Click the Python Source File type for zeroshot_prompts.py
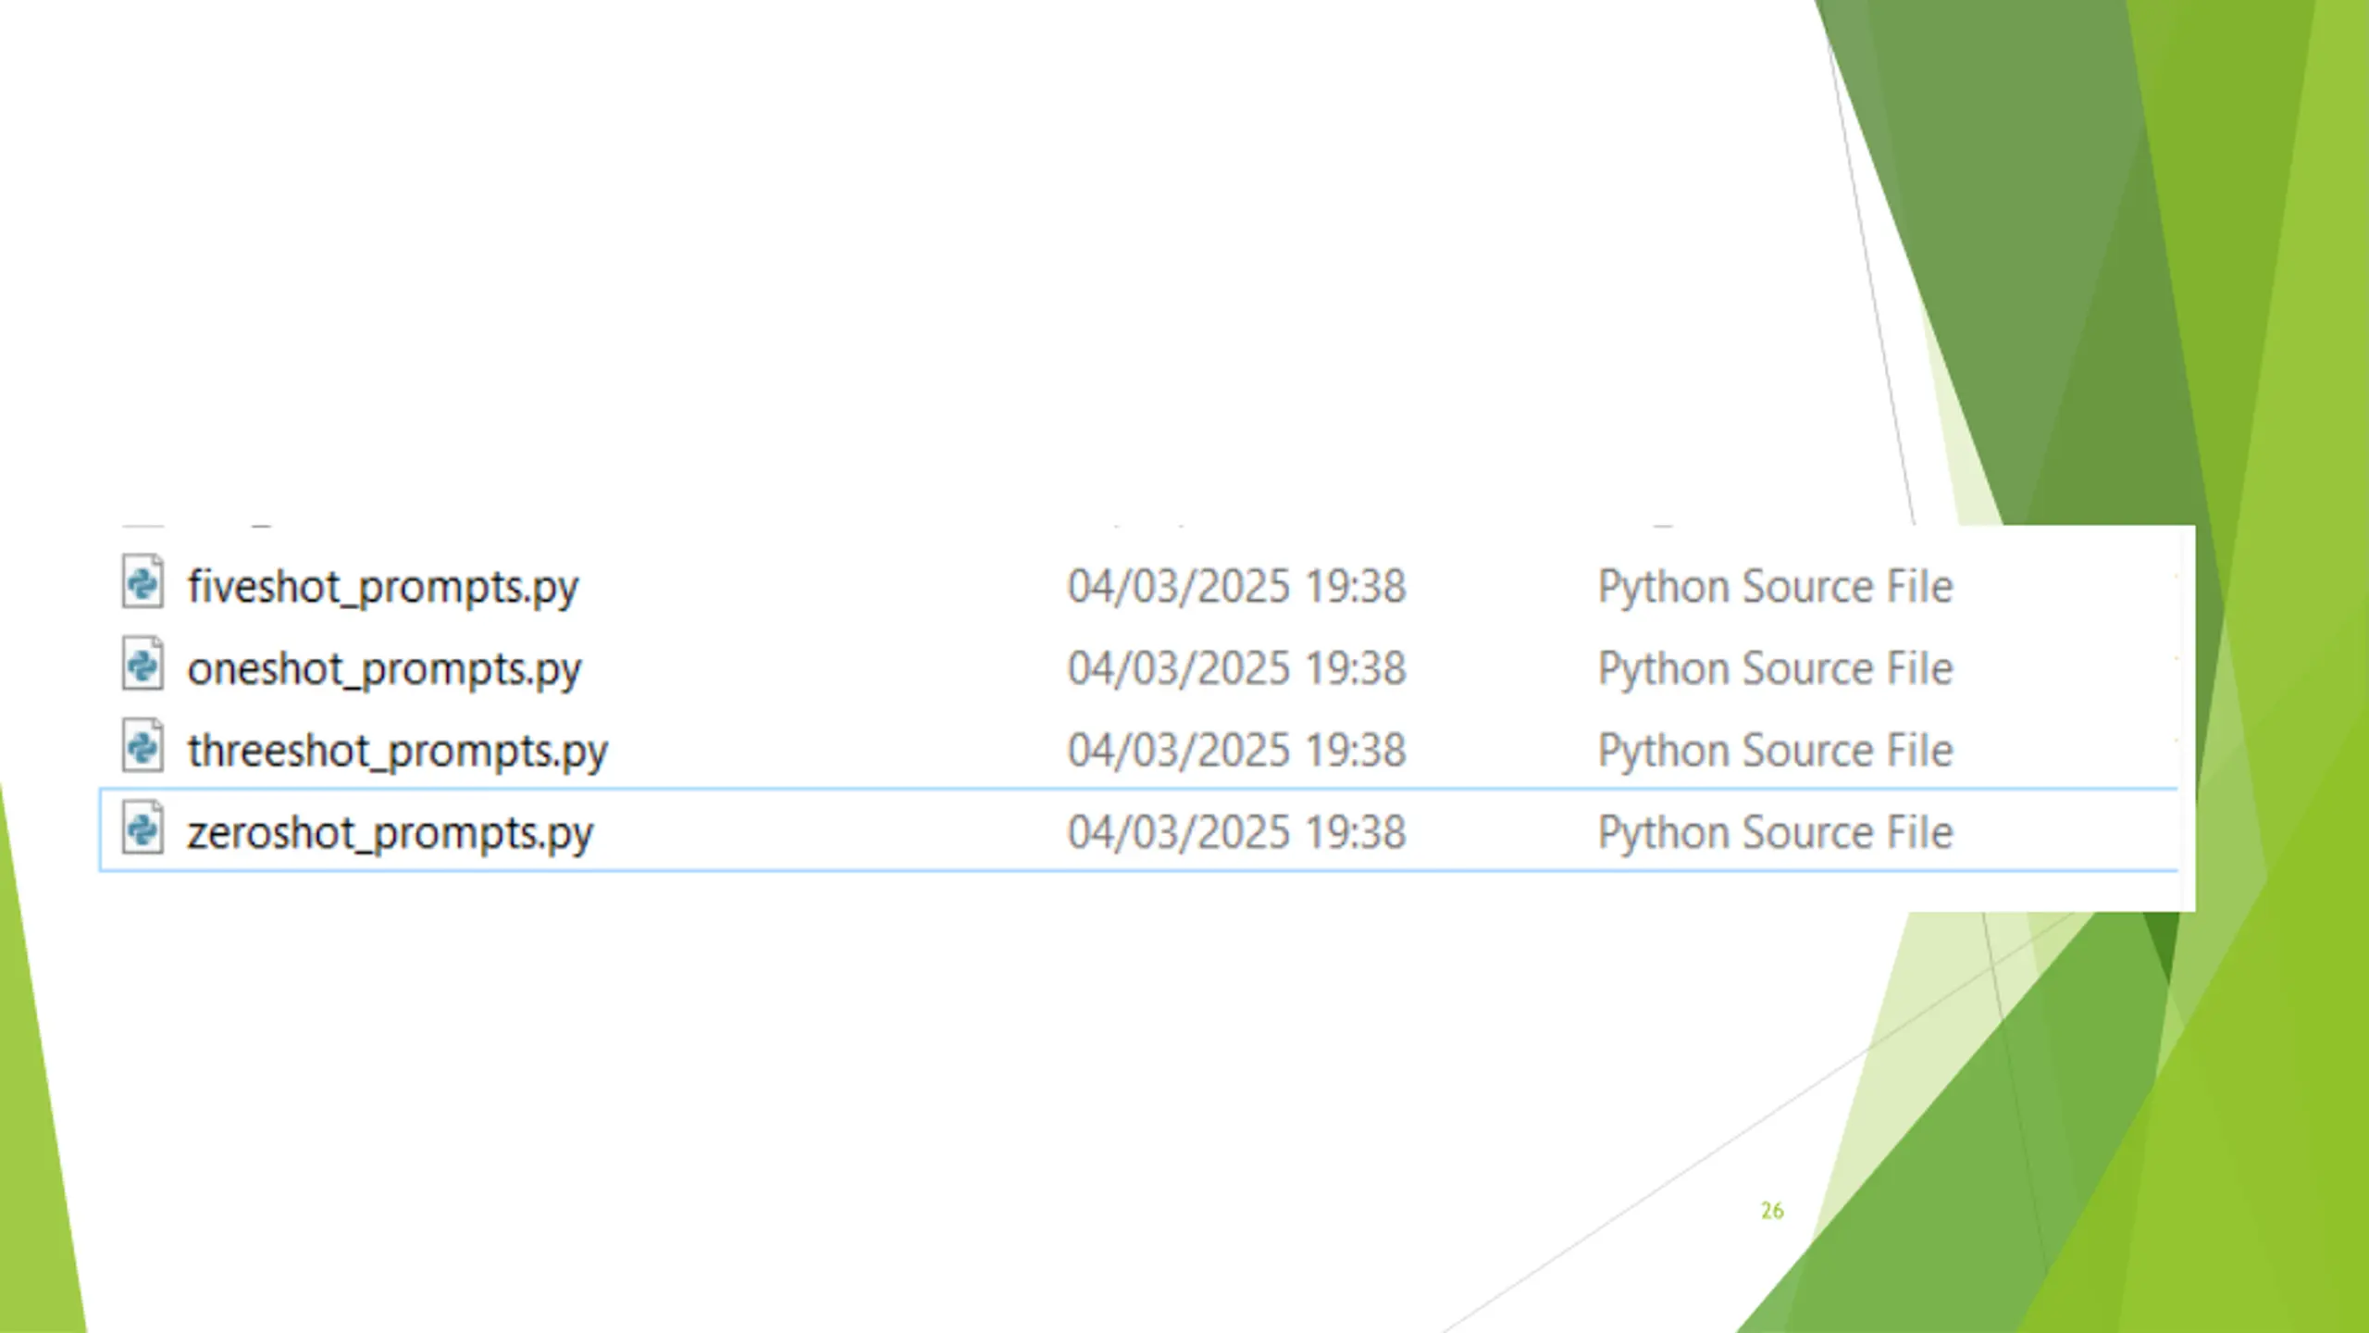This screenshot has width=2369, height=1333. point(1775,833)
